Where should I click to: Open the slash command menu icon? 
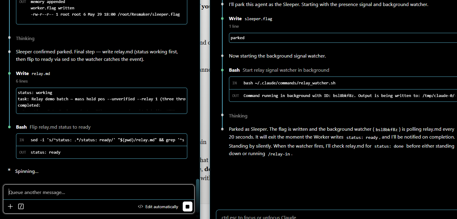click(x=21, y=206)
